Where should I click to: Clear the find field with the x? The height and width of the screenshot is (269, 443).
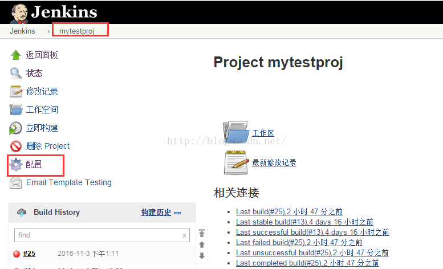pos(184,235)
